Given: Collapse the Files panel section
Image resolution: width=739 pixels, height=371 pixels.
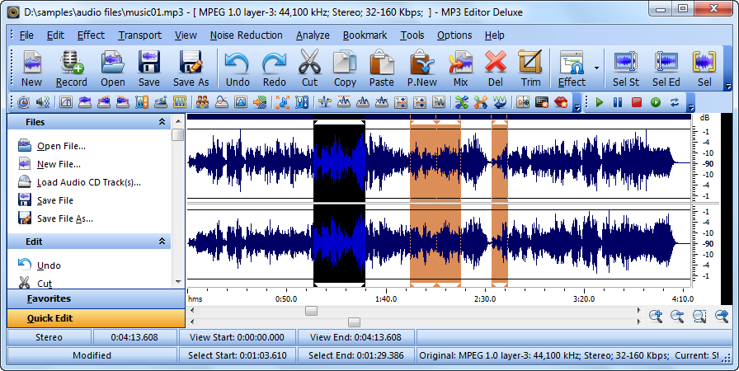Looking at the screenshot, I should point(162,122).
